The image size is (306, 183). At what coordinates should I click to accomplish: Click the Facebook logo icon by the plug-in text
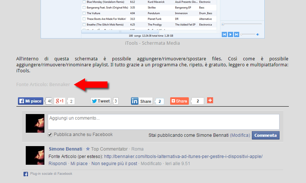(x=26, y=174)
